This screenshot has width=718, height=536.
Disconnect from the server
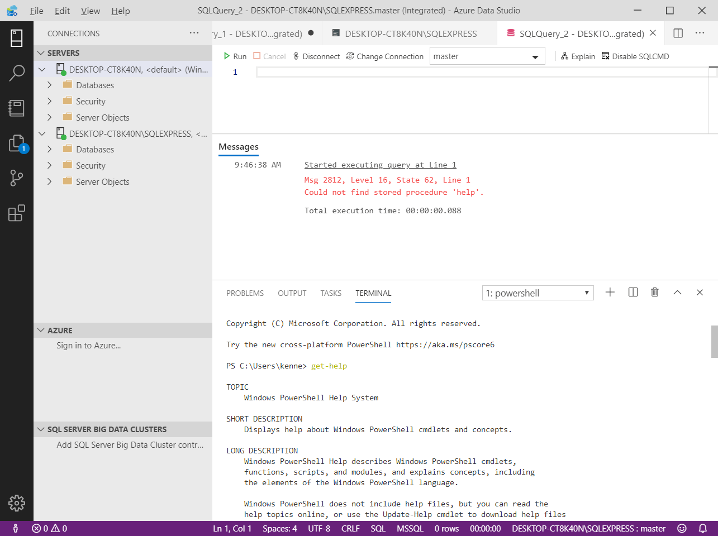(x=316, y=56)
